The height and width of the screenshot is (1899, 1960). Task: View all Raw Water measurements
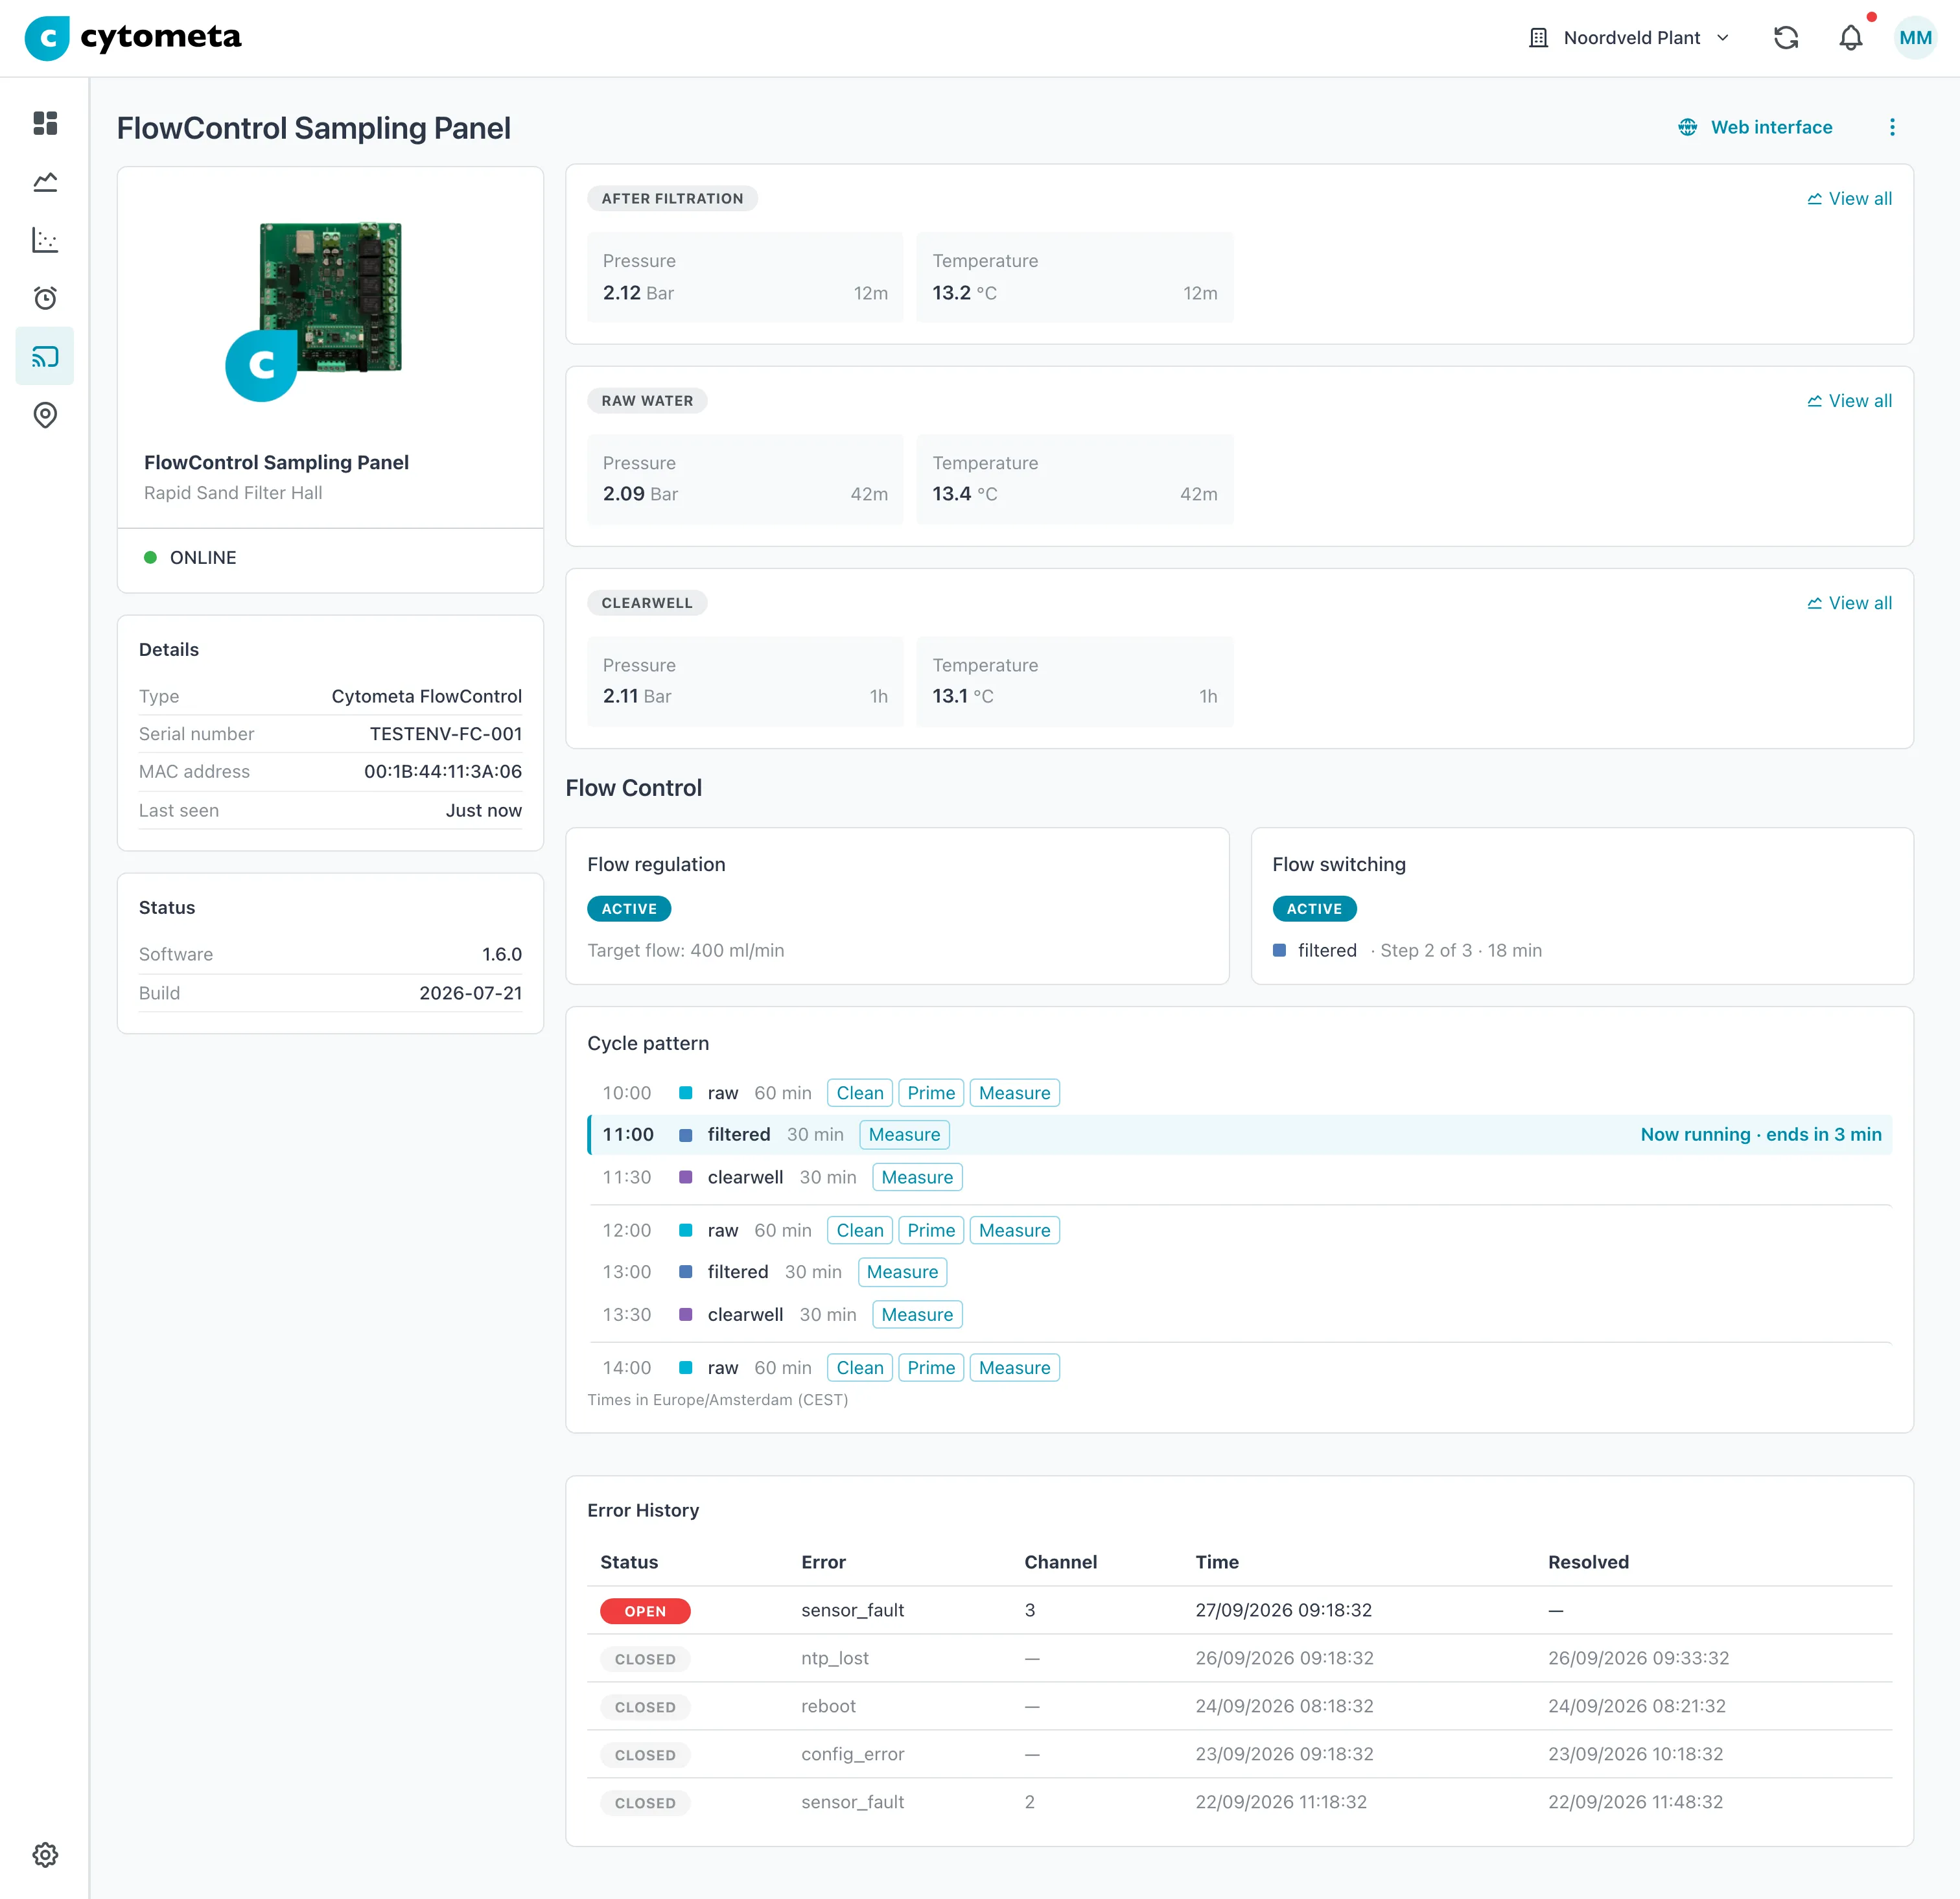1849,401
